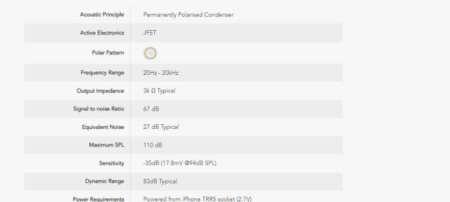Click the JFET value text
Image resolution: width=450 pixels, height=202 pixels.
pyautogui.click(x=150, y=33)
